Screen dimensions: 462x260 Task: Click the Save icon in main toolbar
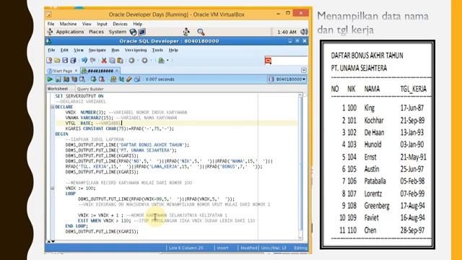[65, 61]
